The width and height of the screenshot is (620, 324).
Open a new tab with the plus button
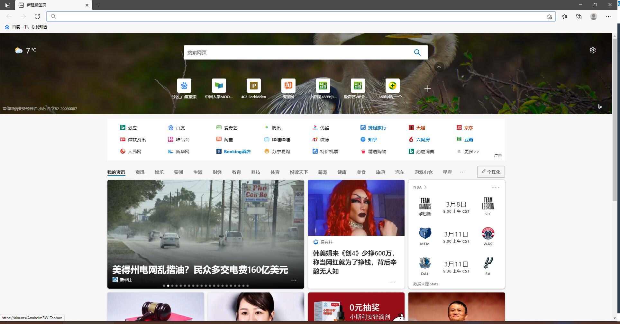(x=98, y=5)
